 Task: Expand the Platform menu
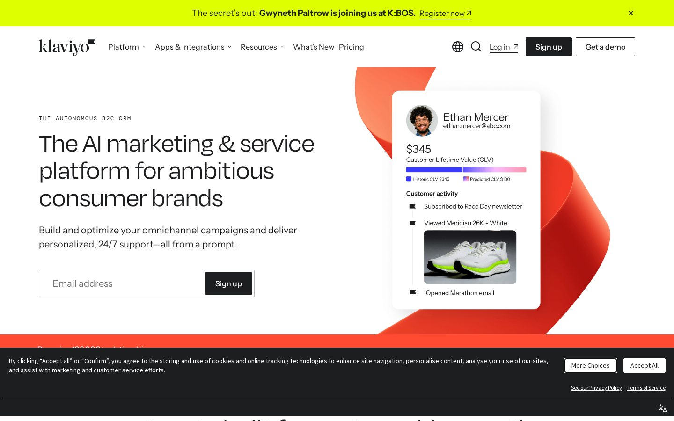tap(127, 47)
